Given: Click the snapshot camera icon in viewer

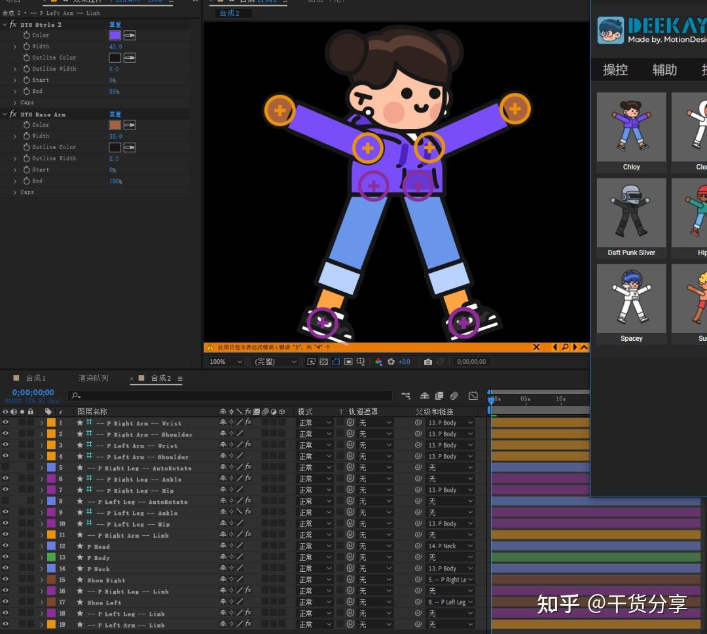Looking at the screenshot, I should click(x=427, y=362).
